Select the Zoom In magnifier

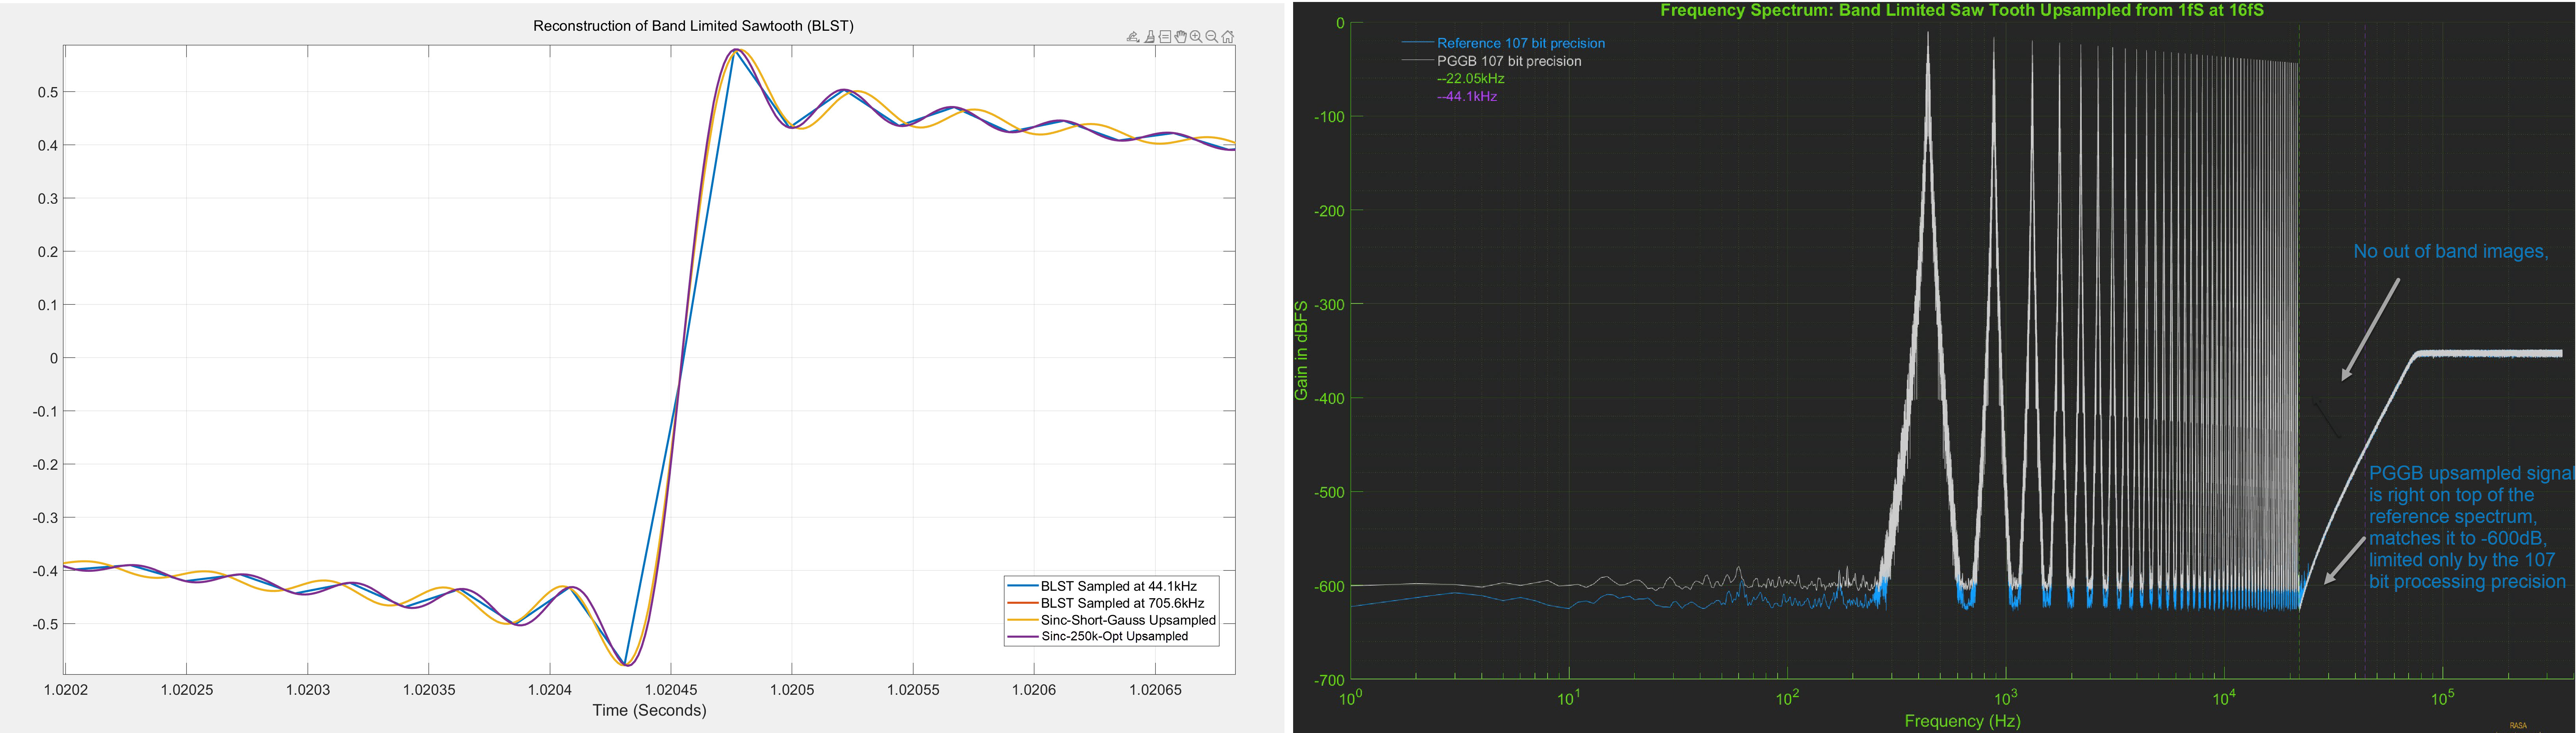point(1196,37)
